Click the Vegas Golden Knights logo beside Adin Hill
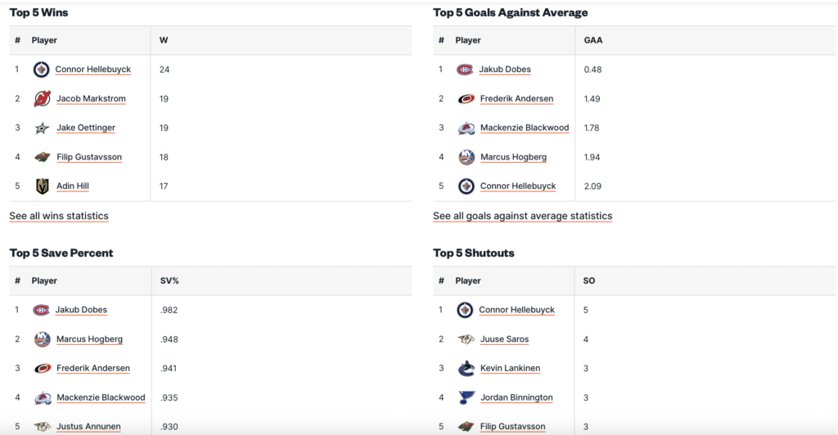This screenshot has width=838, height=435. click(42, 186)
